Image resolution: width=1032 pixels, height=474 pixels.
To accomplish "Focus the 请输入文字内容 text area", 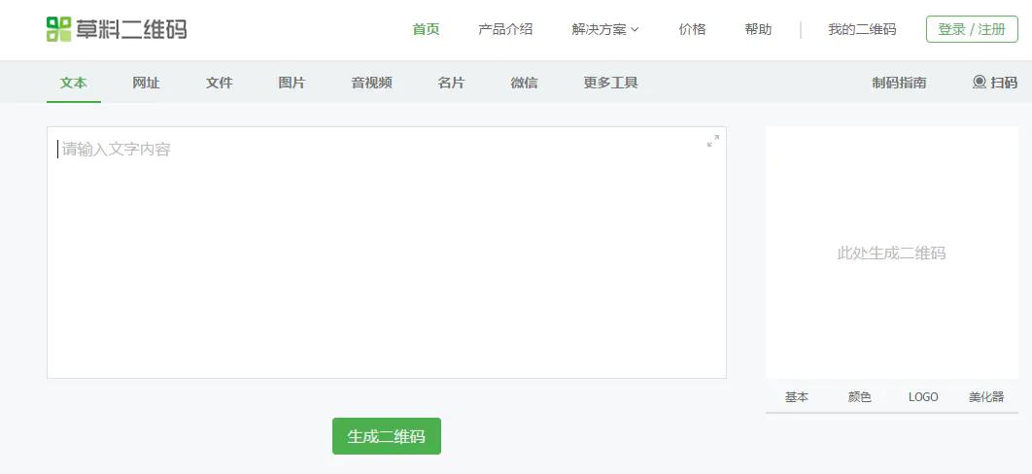I will pyautogui.click(x=387, y=253).
